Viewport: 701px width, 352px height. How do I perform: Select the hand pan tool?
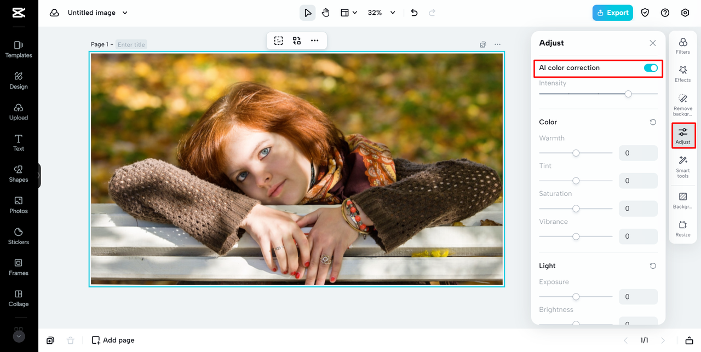tap(326, 13)
